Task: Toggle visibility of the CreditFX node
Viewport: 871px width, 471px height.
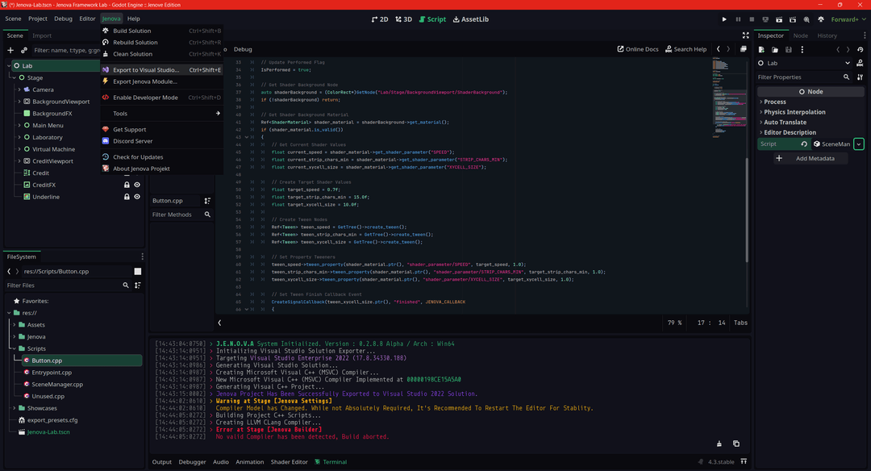Action: (x=137, y=185)
